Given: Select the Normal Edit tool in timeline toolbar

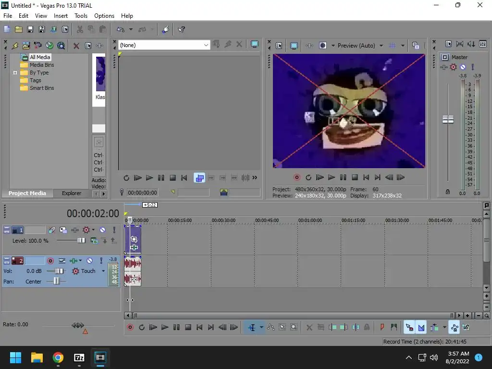Looking at the screenshot, I should point(252,328).
